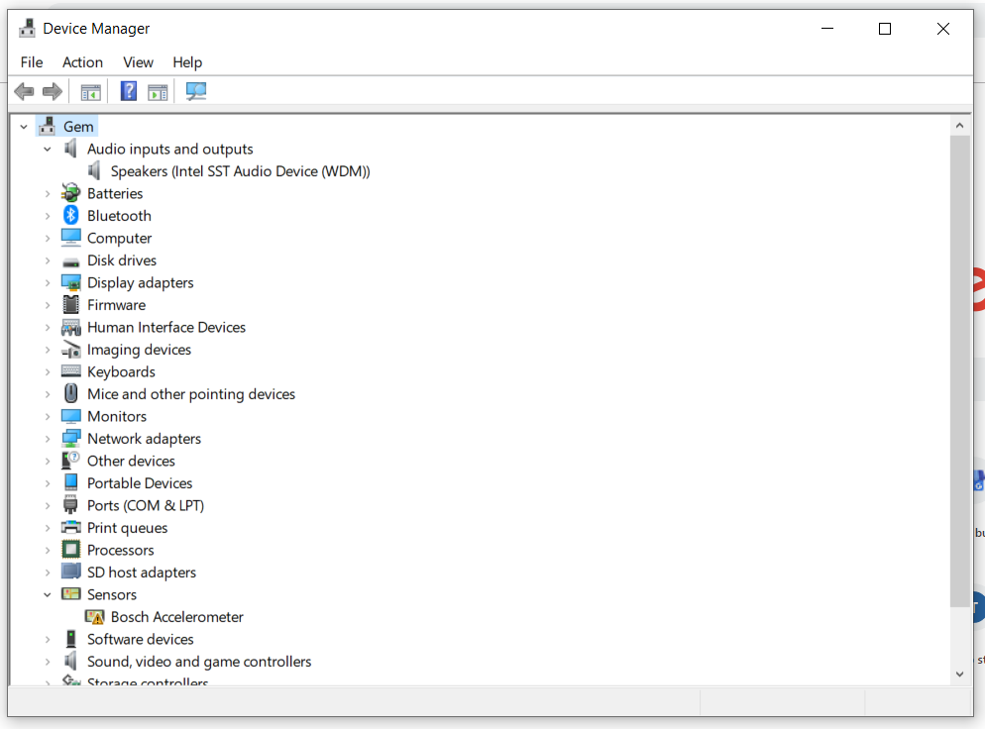This screenshot has height=729, width=985.
Task: Select the Human Interface Devices label
Action: 165,327
